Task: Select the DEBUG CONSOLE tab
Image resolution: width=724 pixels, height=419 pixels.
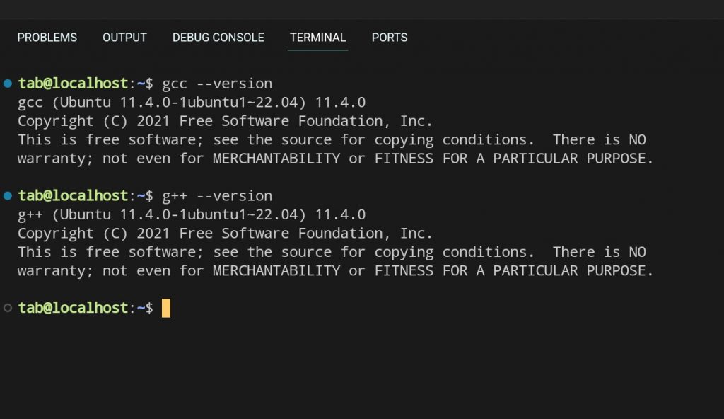Action: tap(218, 38)
